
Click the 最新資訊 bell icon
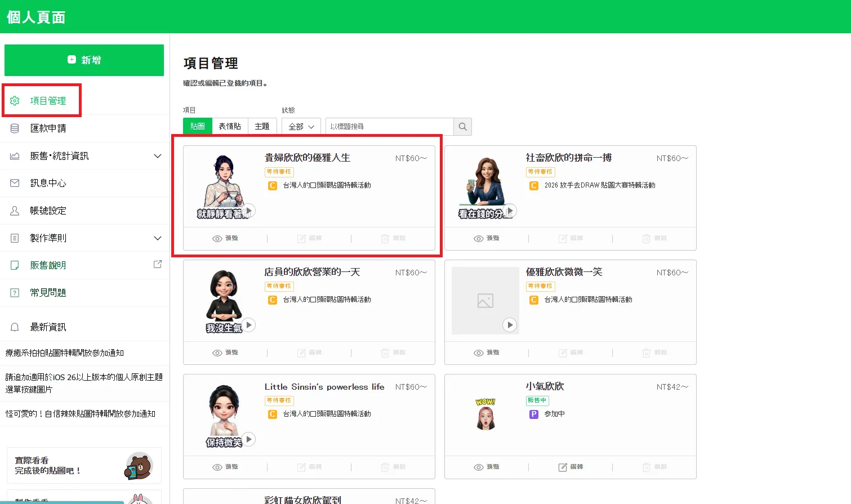tap(15, 327)
